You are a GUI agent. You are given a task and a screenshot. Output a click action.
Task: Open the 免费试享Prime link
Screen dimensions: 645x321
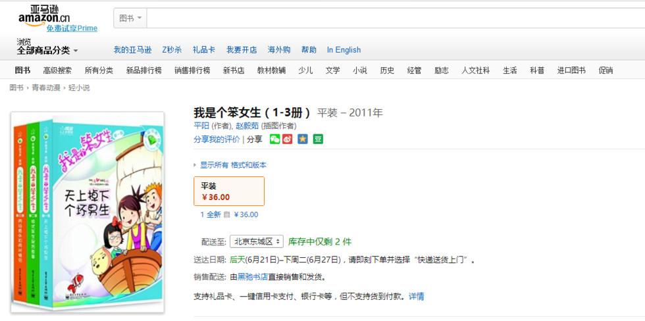72,28
